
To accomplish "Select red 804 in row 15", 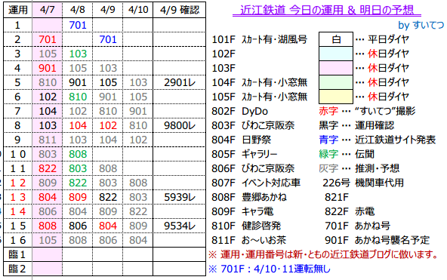I will tap(108, 226).
